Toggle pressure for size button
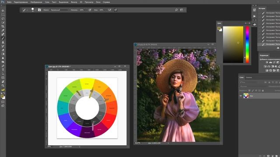Image resolution: width=280 pixels, height=157 pixels. pos(115,10)
